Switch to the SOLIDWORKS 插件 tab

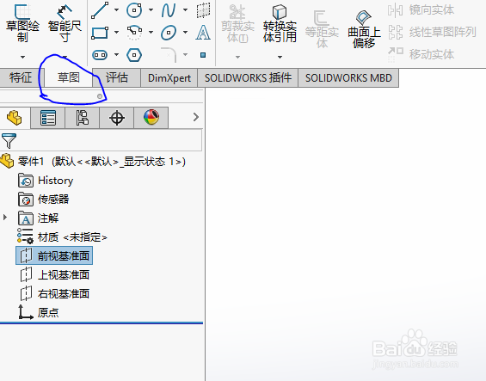coord(248,77)
